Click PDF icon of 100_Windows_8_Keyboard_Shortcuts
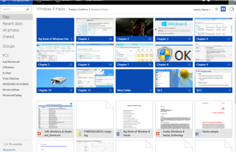This screenshot has height=152, width=236. pyautogui.click(x=40, y=133)
